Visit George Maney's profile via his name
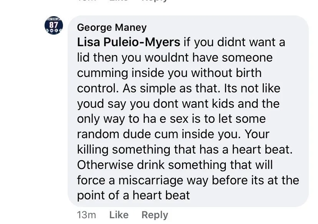 coord(112,27)
